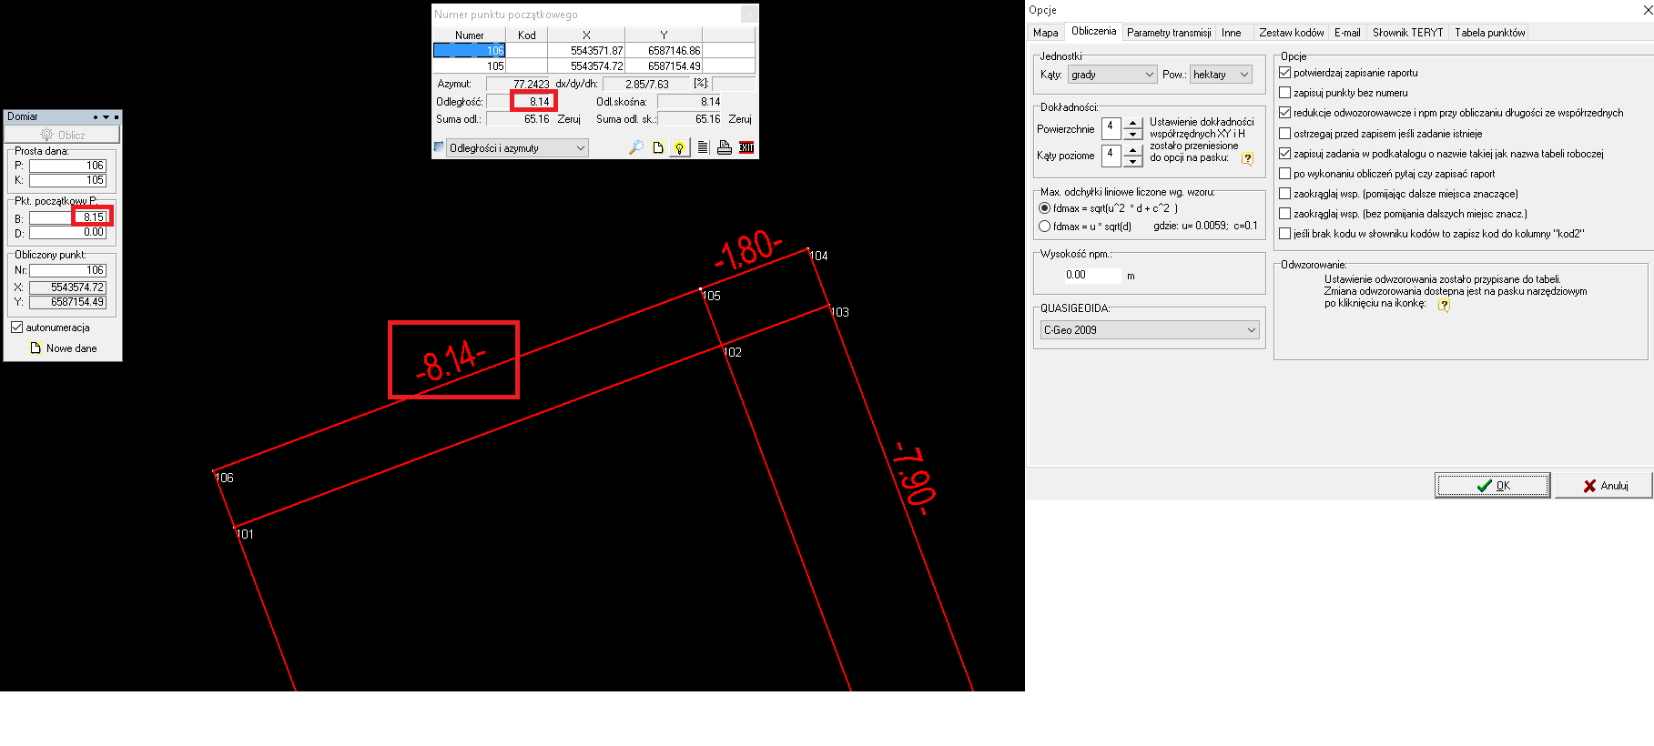This screenshot has height=746, width=1654.
Task: Decrease Kąty poziome accuracy spinner
Action: click(x=1133, y=162)
